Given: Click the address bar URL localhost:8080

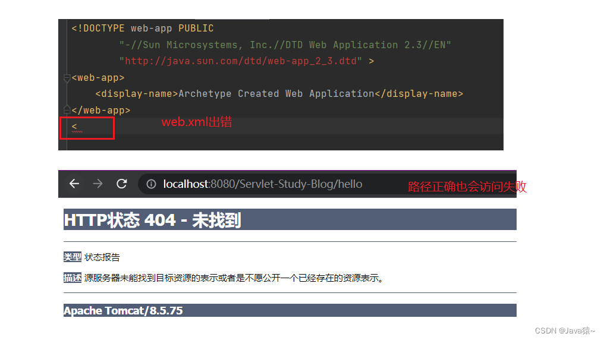Looking at the screenshot, I should point(262,184).
